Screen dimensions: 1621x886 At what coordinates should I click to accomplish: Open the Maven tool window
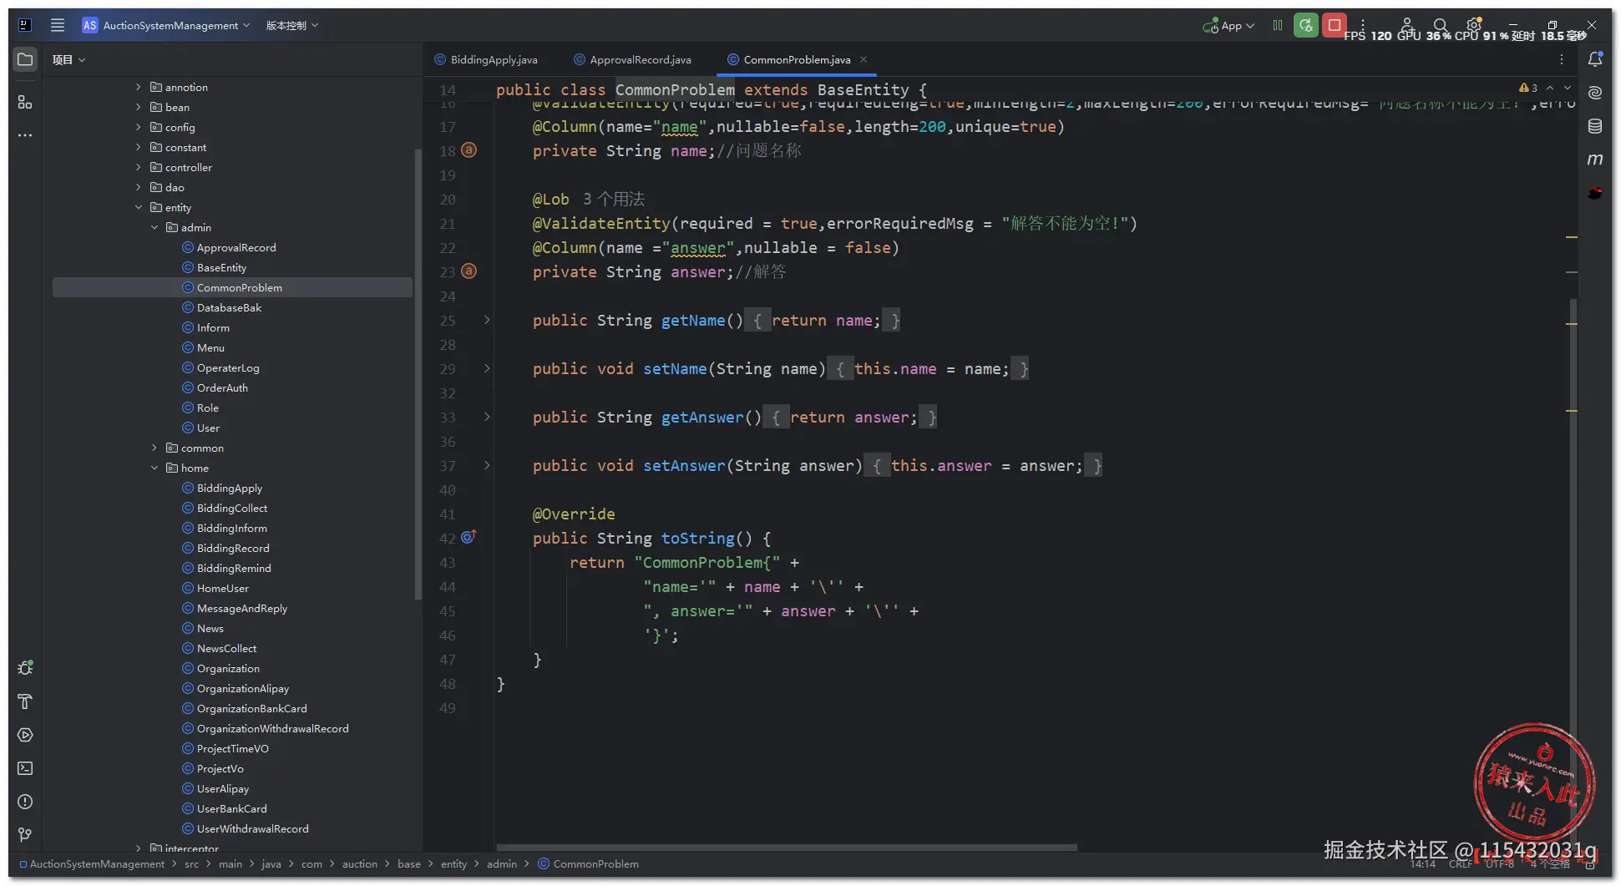coord(1595,159)
